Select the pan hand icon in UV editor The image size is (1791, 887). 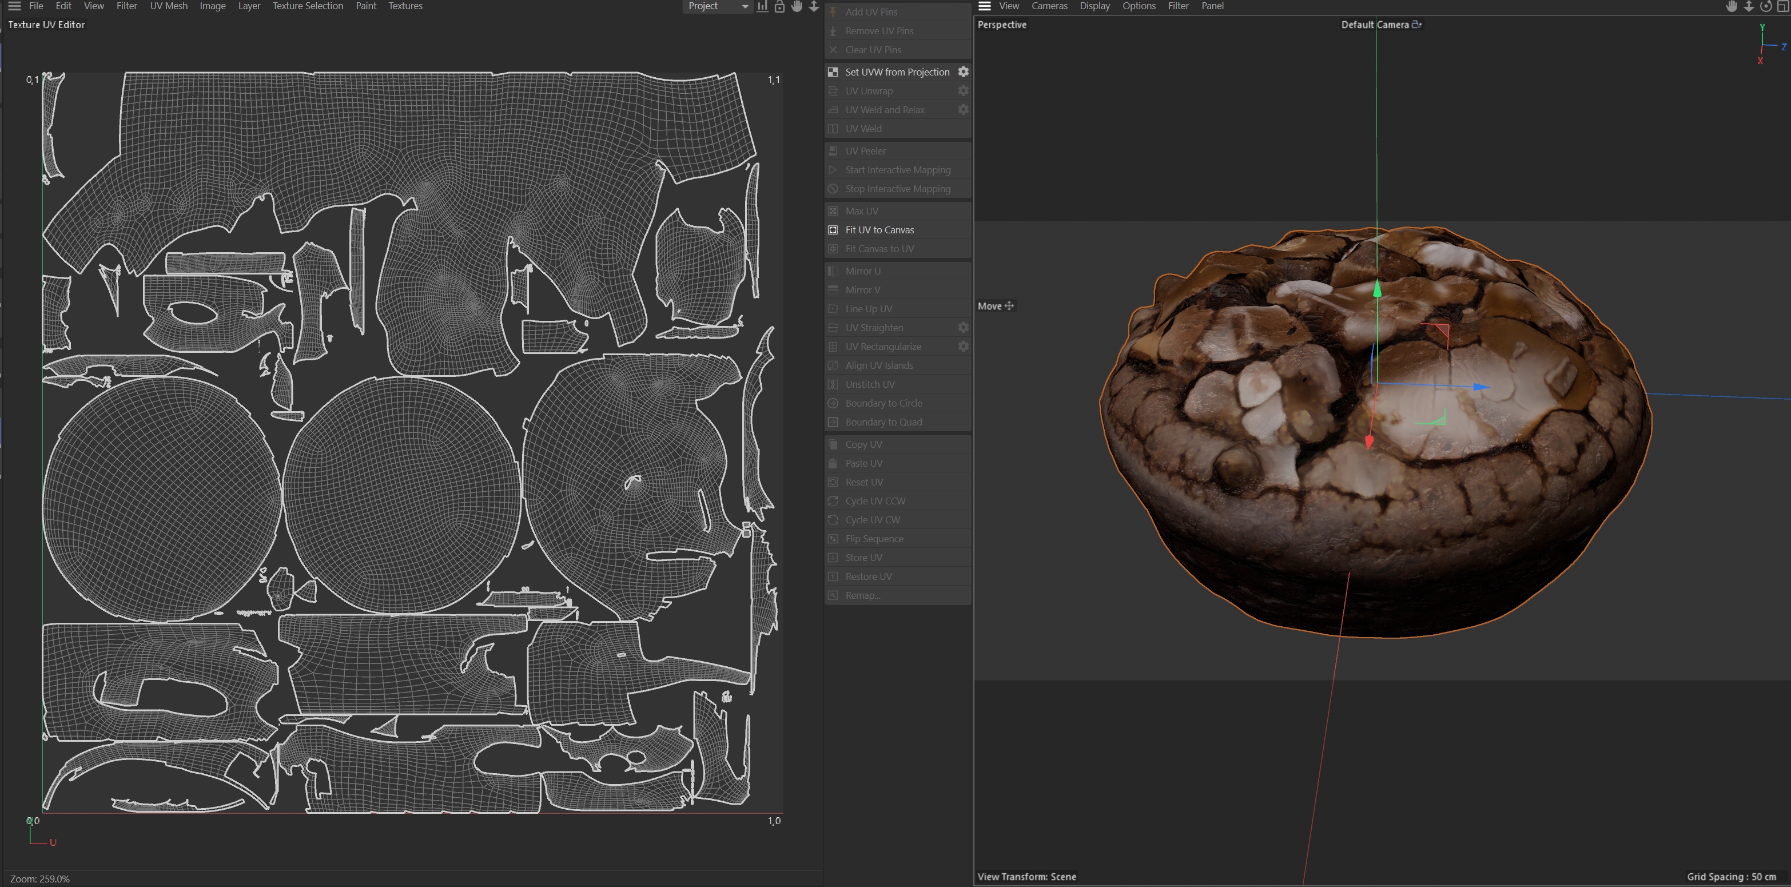tap(797, 6)
